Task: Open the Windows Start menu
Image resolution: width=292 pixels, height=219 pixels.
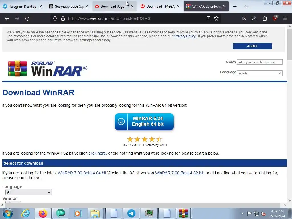Action: [x=8, y=213]
